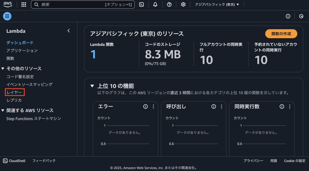The width and height of the screenshot is (309, 171).
Task: Open the 同時実行数 chart options menu
Action: tap(289, 107)
